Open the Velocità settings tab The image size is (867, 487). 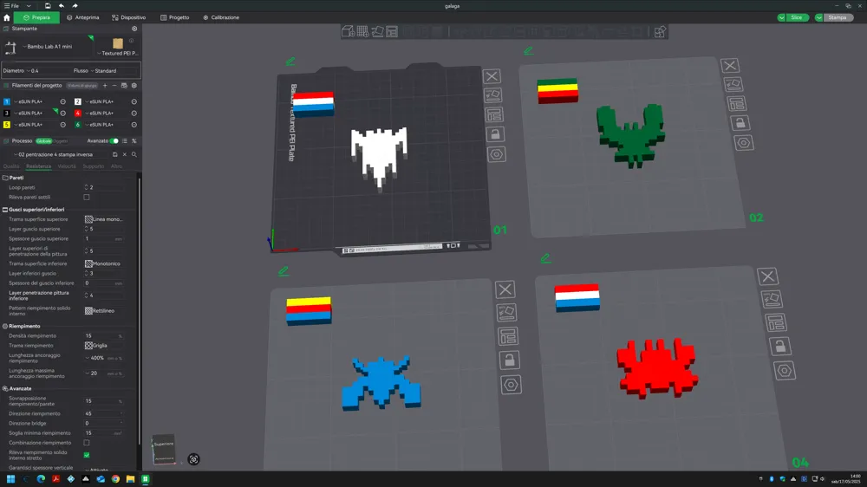[67, 166]
